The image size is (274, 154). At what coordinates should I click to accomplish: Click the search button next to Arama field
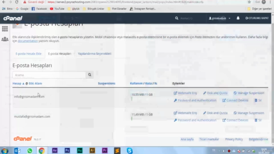tap(89, 75)
